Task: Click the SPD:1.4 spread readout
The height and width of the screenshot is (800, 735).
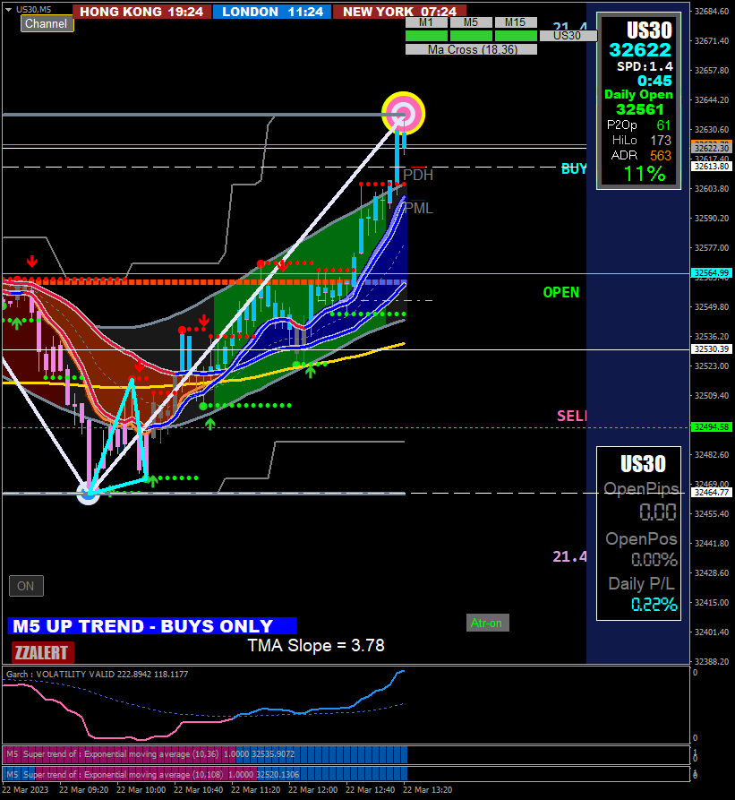Action: click(x=645, y=66)
